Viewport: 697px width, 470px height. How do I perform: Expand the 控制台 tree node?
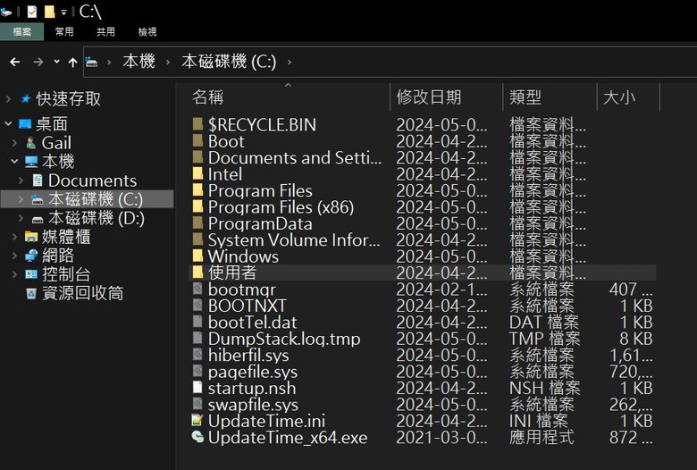(x=14, y=274)
